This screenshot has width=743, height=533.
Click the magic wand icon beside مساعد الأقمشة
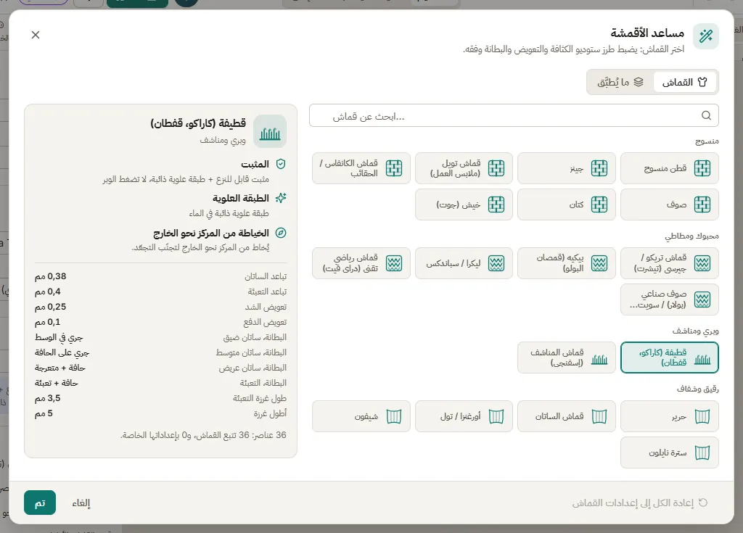tap(705, 36)
